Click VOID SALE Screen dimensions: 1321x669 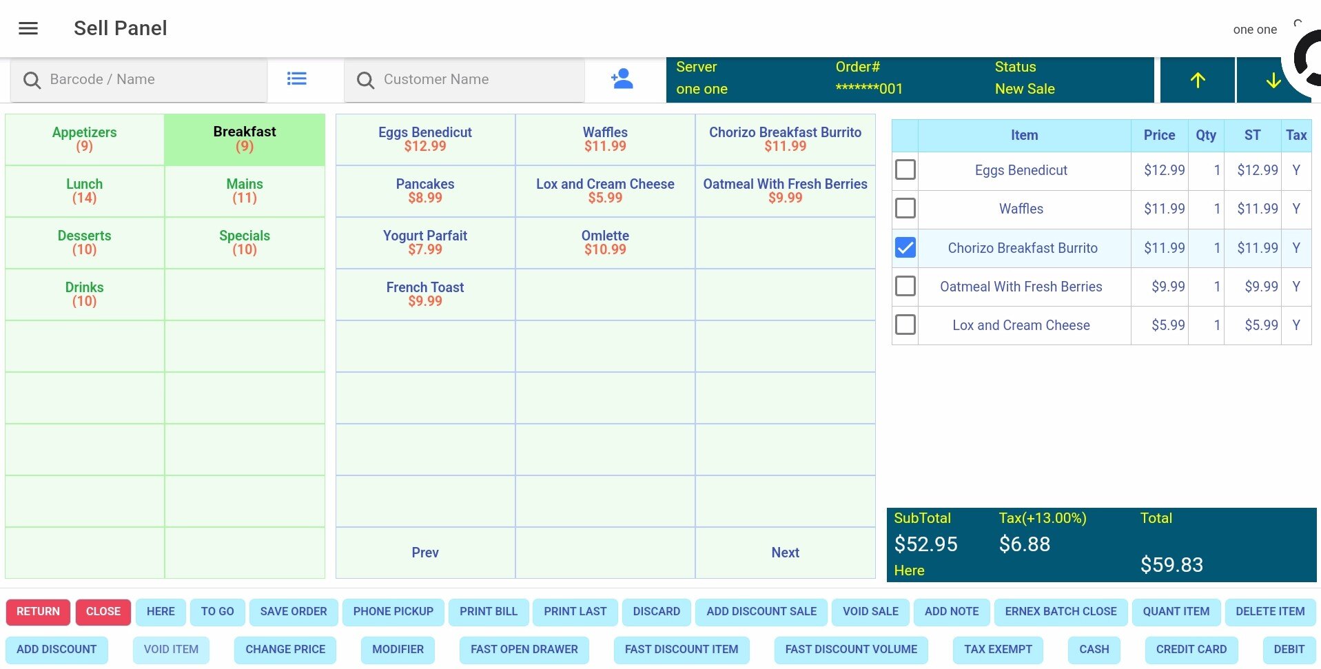pos(870,612)
